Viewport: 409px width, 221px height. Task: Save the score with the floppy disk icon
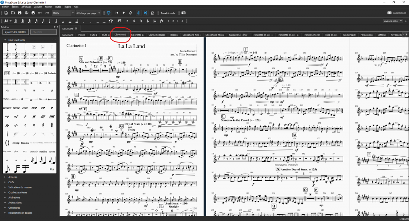click(x=20, y=13)
